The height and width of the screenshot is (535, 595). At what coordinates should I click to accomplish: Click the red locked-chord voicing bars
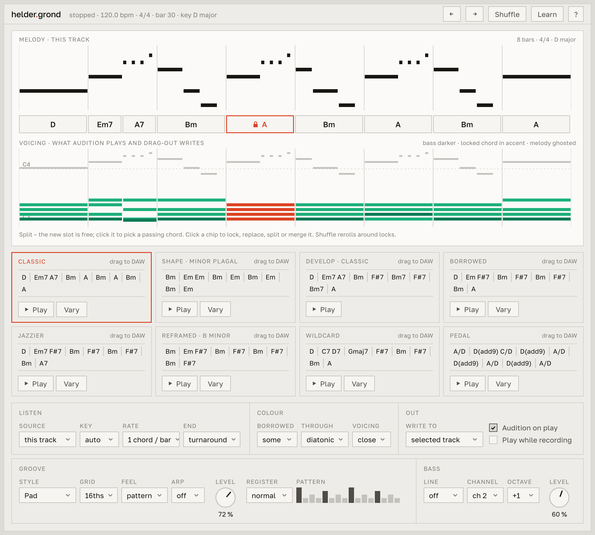click(261, 212)
